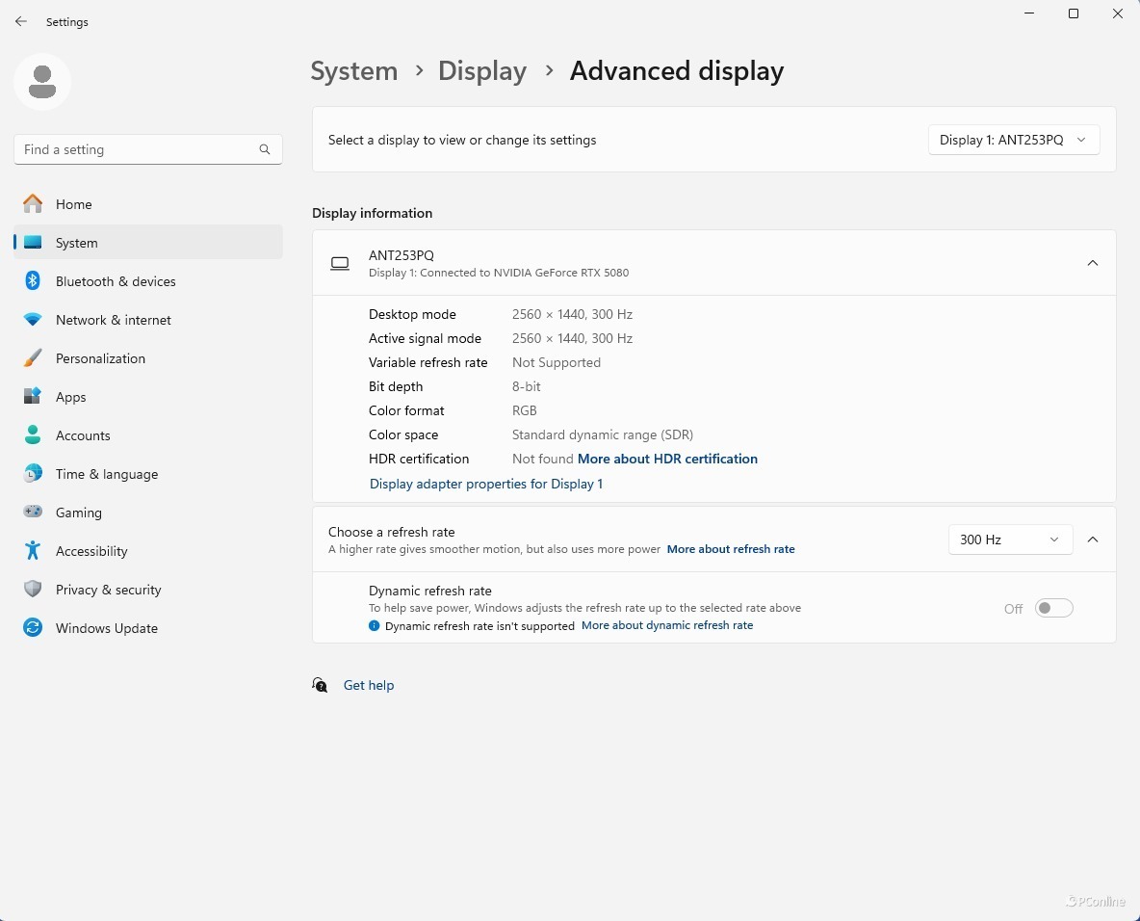Click the Gaming controller icon
The width and height of the screenshot is (1140, 921).
[33, 513]
